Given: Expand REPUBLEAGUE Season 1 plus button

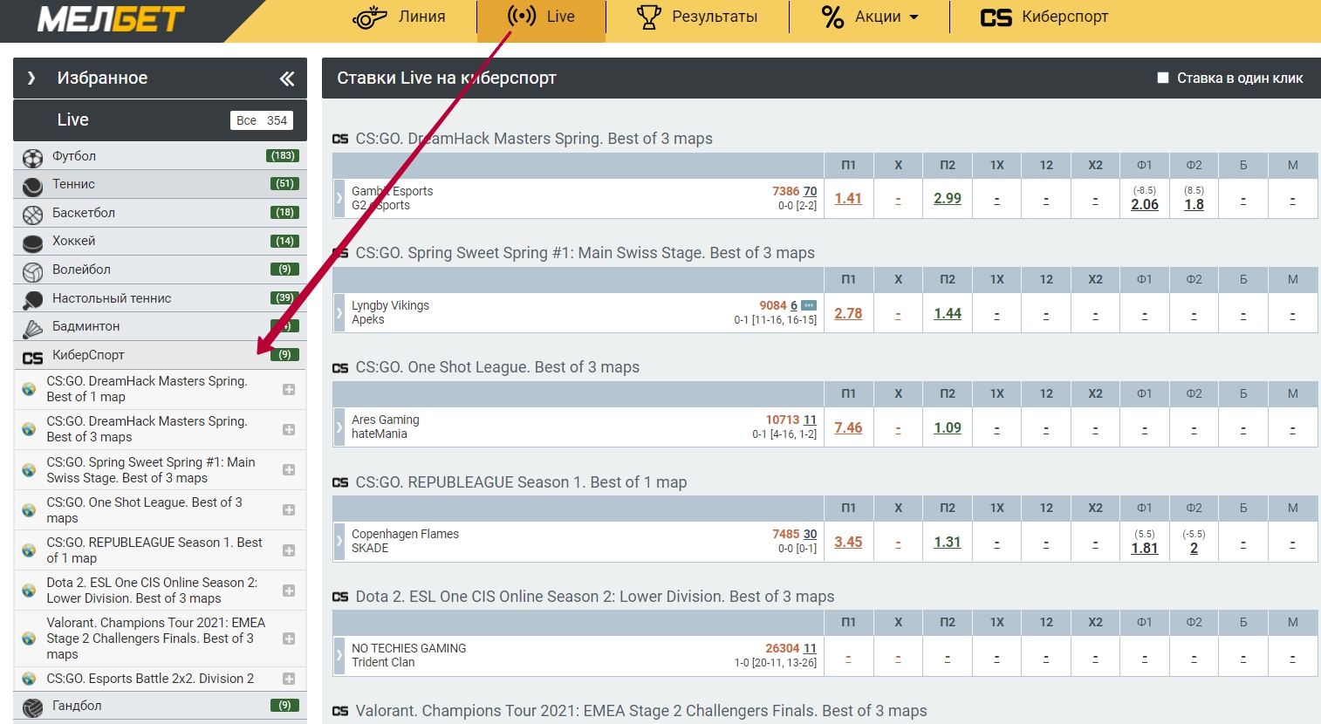Looking at the screenshot, I should tap(289, 550).
